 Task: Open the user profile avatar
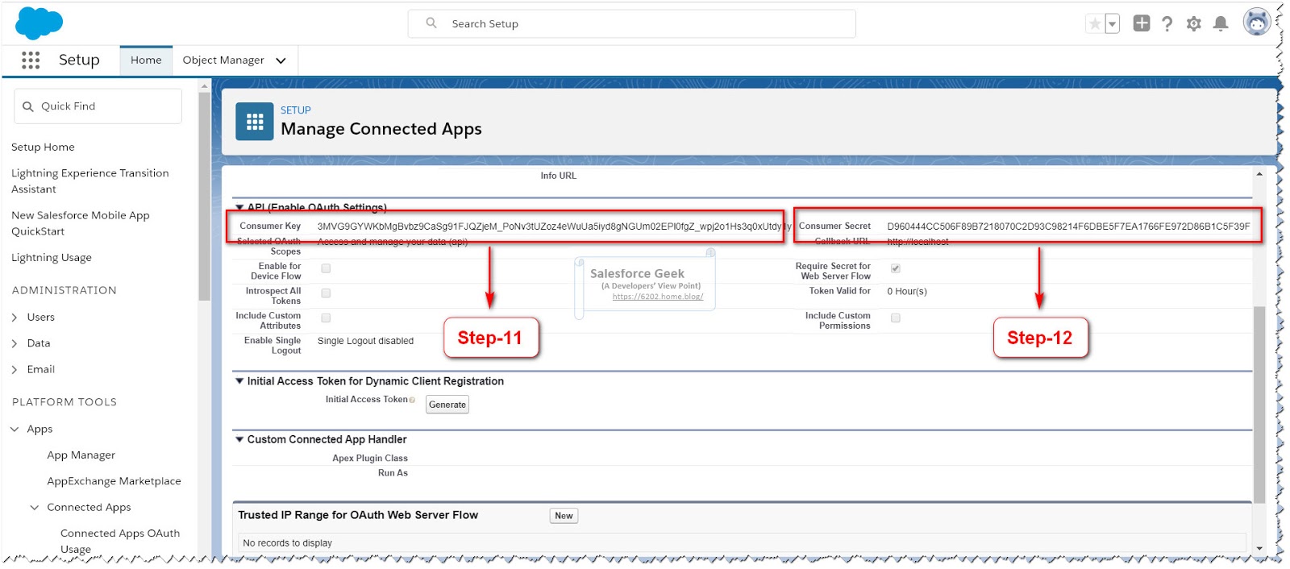1257,23
